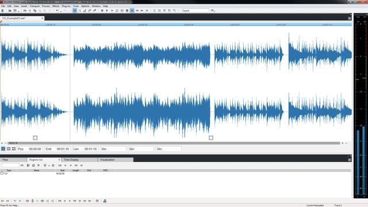Screen dimensions: 368x207
Task: Click the End 00:01:16 field
Action: [57, 149]
